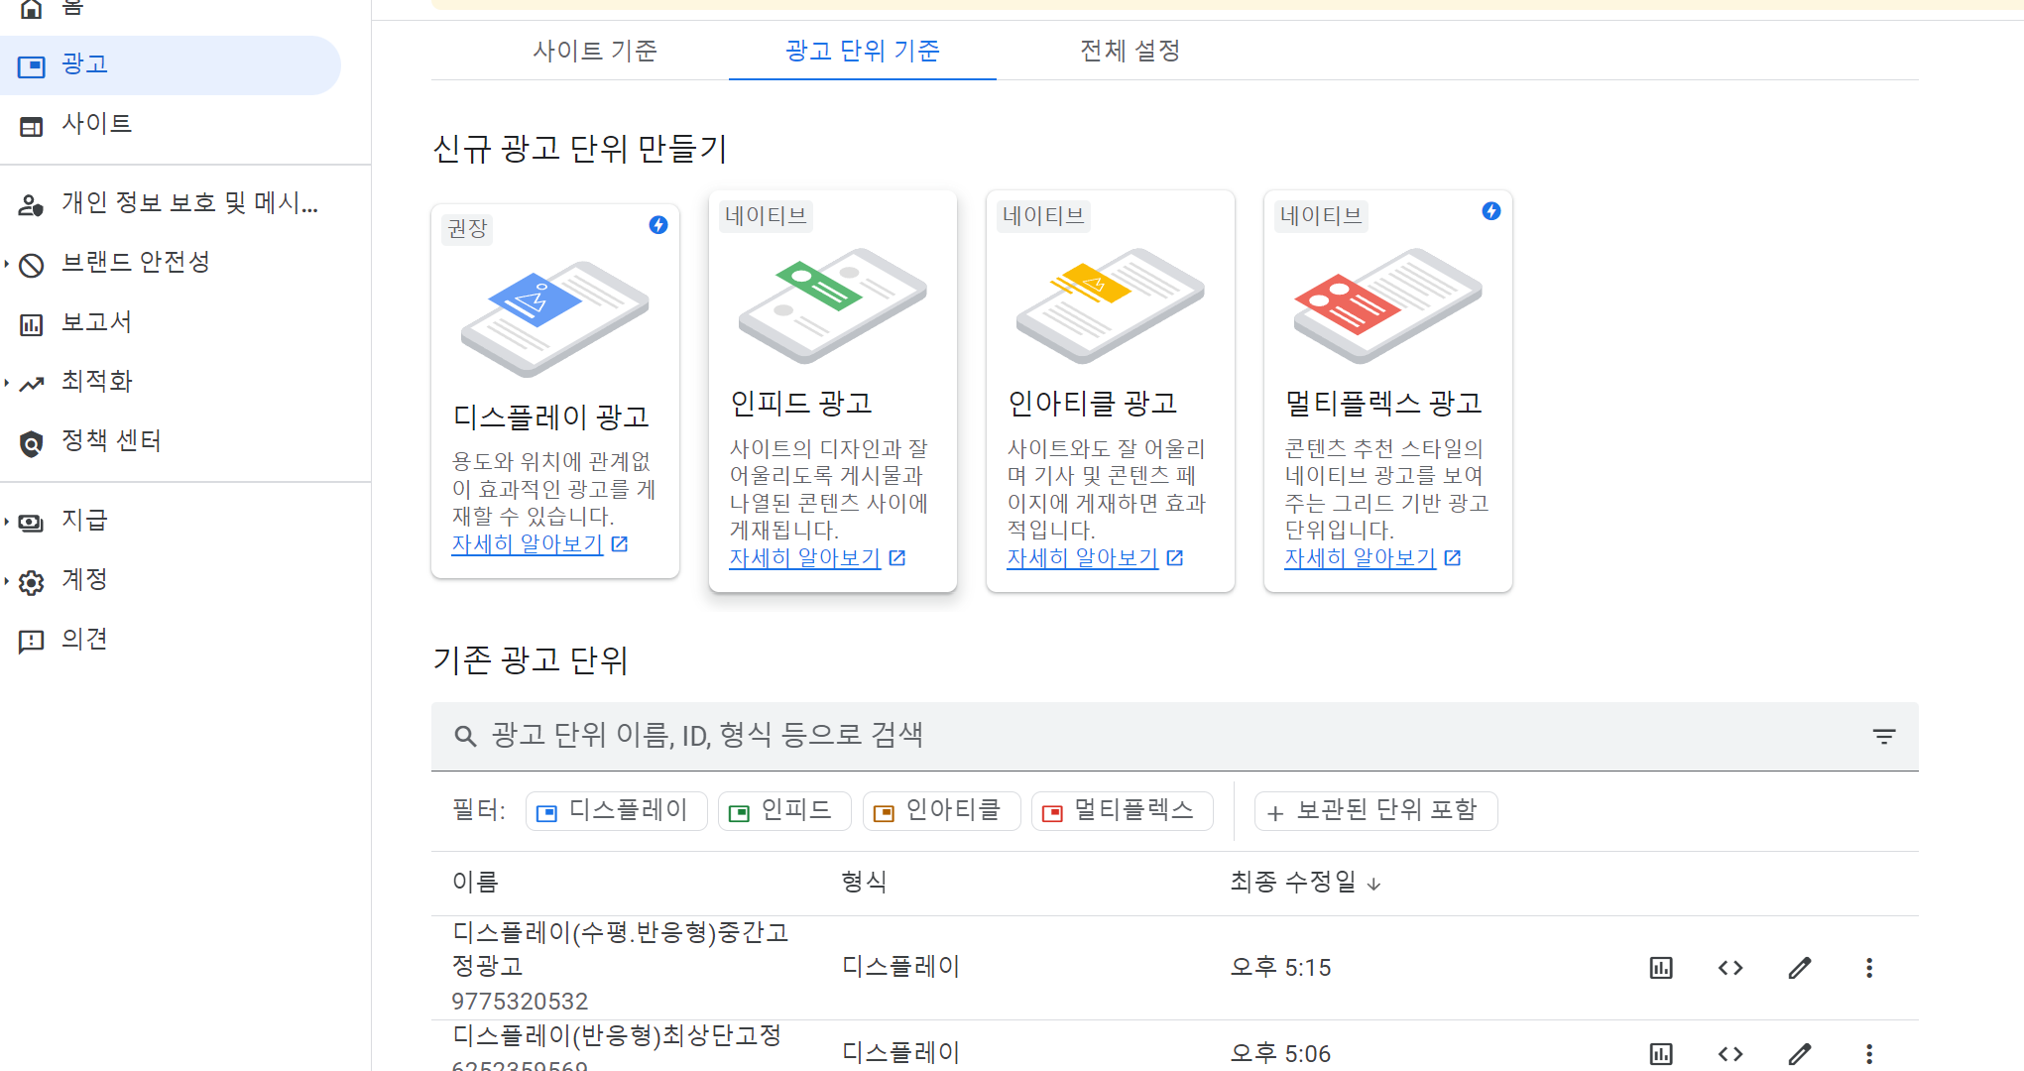The height and width of the screenshot is (1071, 2024).
Task: Click 자세히 알아보기 link under 인피드 광고
Action: pyautogui.click(x=805, y=558)
